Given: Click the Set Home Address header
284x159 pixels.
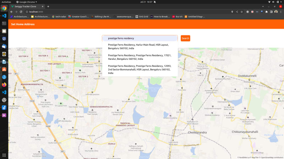Looking at the screenshot, I should pos(23,24).
